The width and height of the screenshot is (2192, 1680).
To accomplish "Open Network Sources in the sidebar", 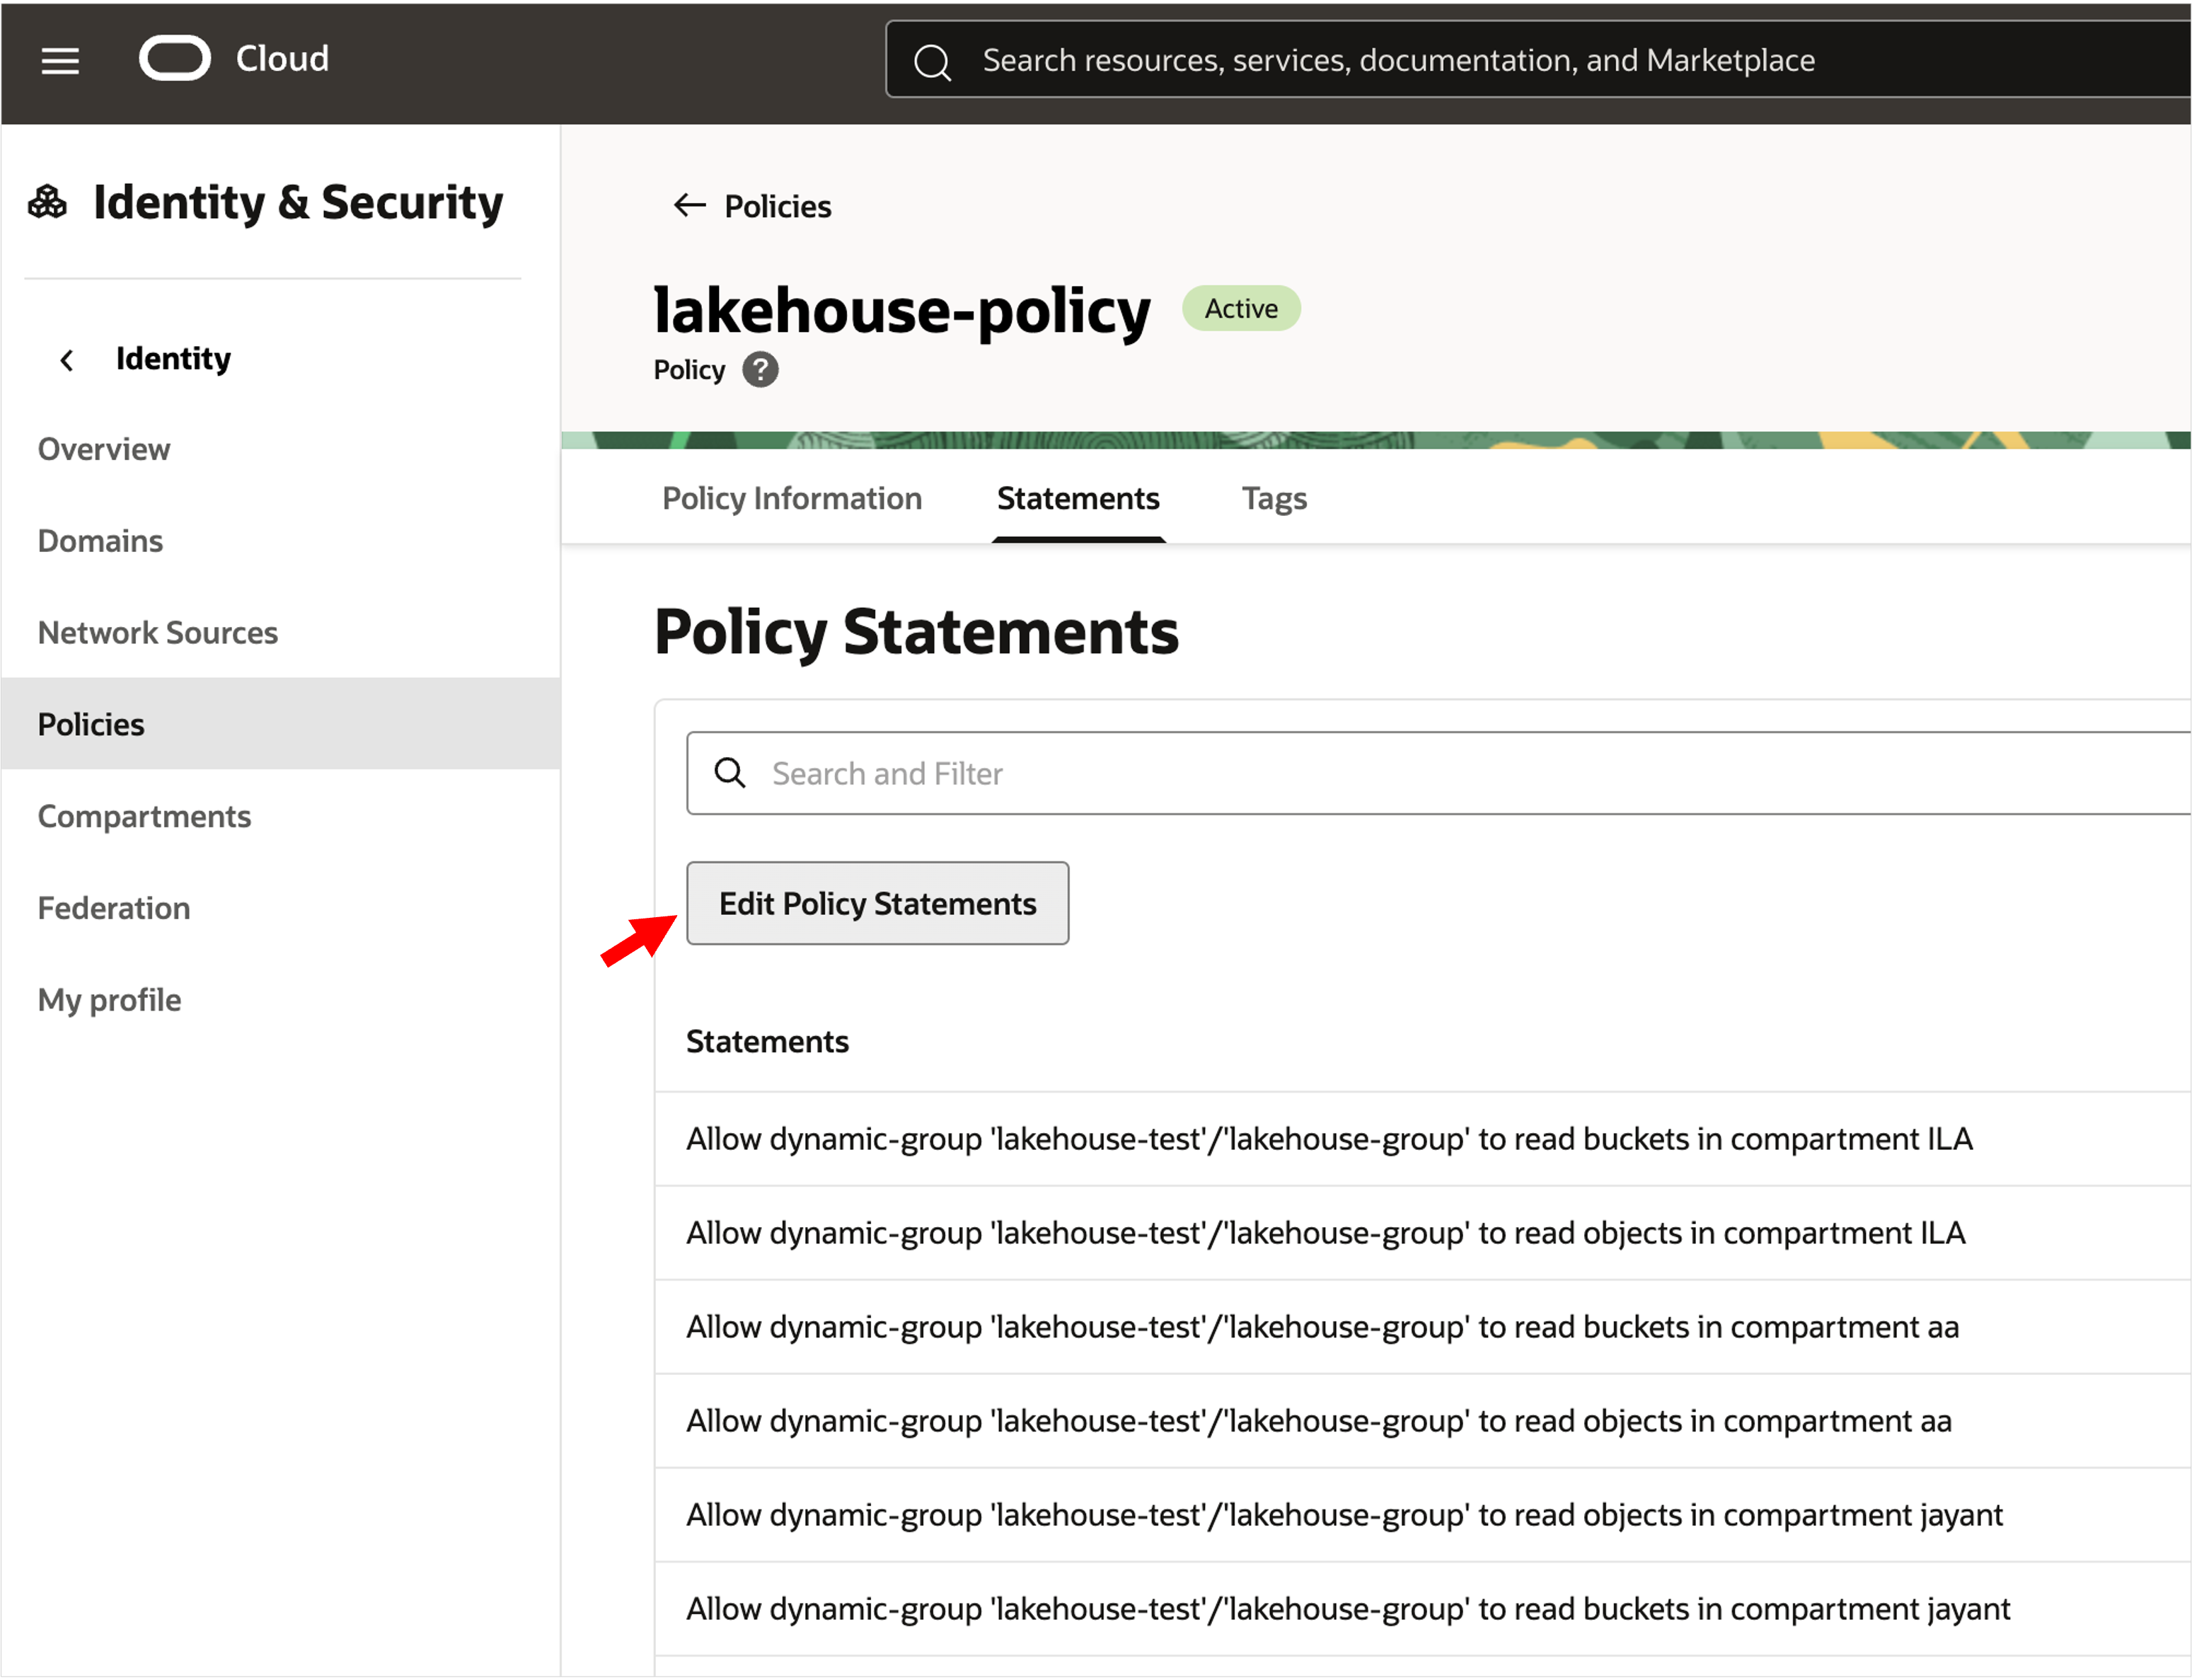I will [x=157, y=632].
